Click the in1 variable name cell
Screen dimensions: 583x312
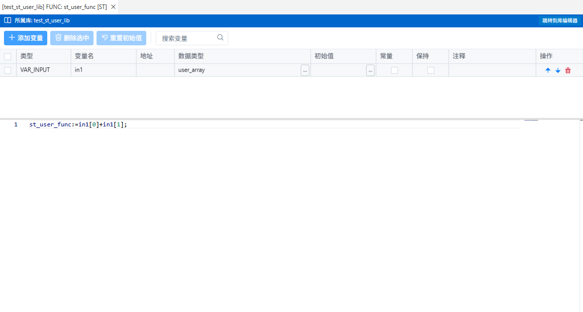(103, 70)
